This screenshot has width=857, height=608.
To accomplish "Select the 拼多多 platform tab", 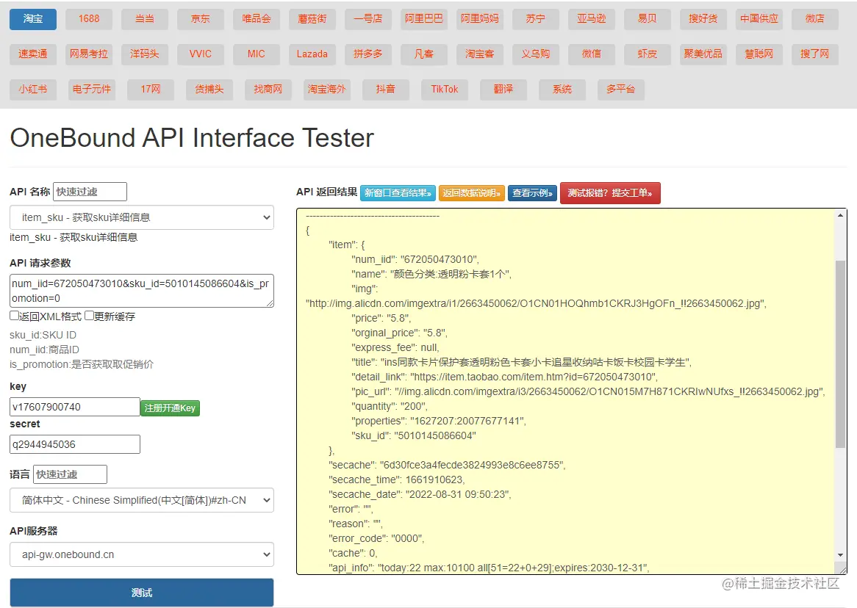I will 367,54.
